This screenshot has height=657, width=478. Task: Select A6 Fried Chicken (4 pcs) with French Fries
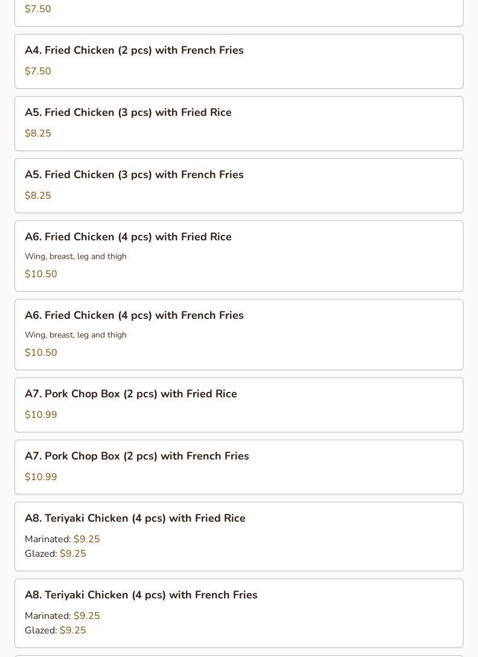coord(134,315)
